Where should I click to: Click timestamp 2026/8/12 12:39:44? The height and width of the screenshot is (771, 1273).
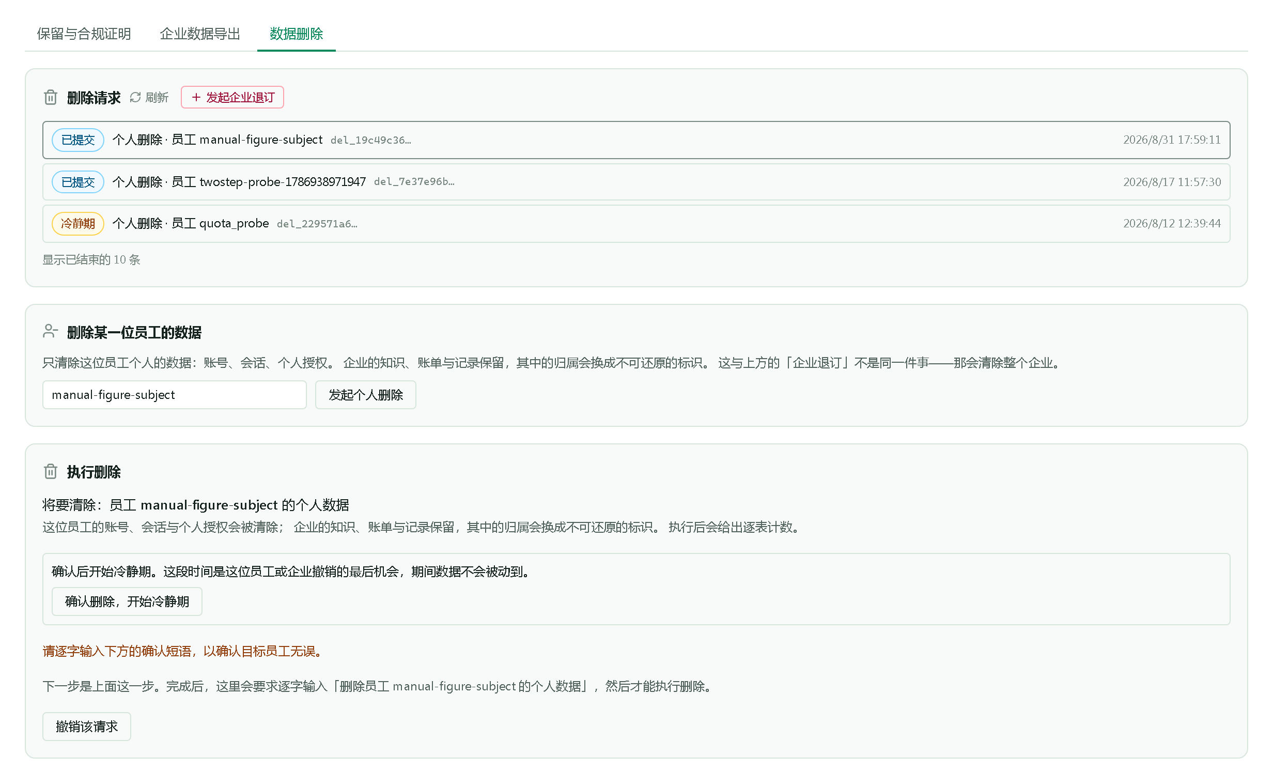(1172, 223)
